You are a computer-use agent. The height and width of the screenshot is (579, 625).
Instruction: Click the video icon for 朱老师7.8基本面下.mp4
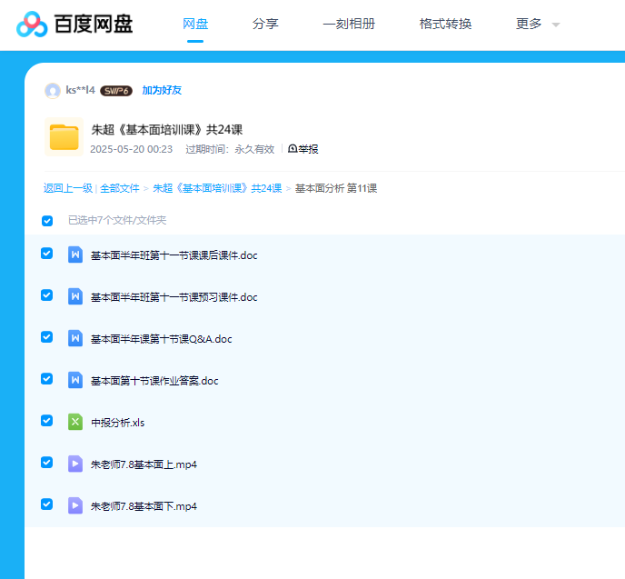pos(75,505)
